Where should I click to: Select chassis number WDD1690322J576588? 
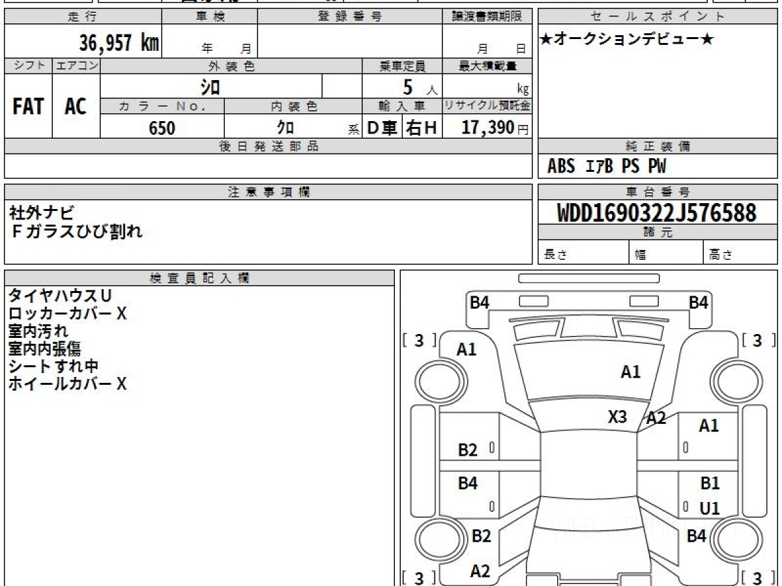(657, 213)
